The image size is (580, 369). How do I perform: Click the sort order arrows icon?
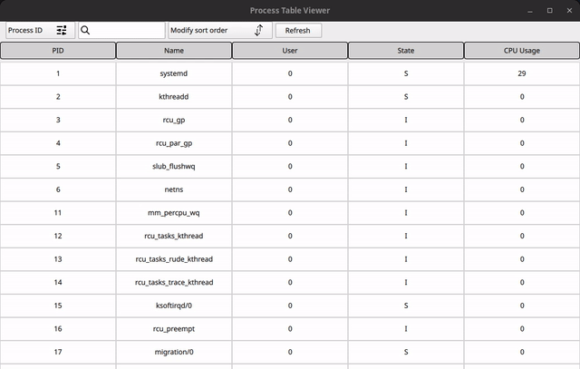pyautogui.click(x=258, y=31)
